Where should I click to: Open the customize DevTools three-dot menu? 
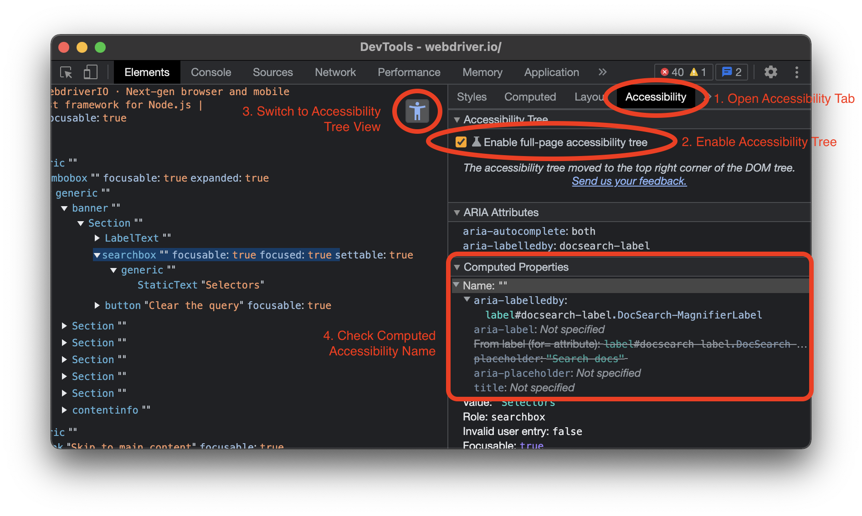(x=797, y=72)
